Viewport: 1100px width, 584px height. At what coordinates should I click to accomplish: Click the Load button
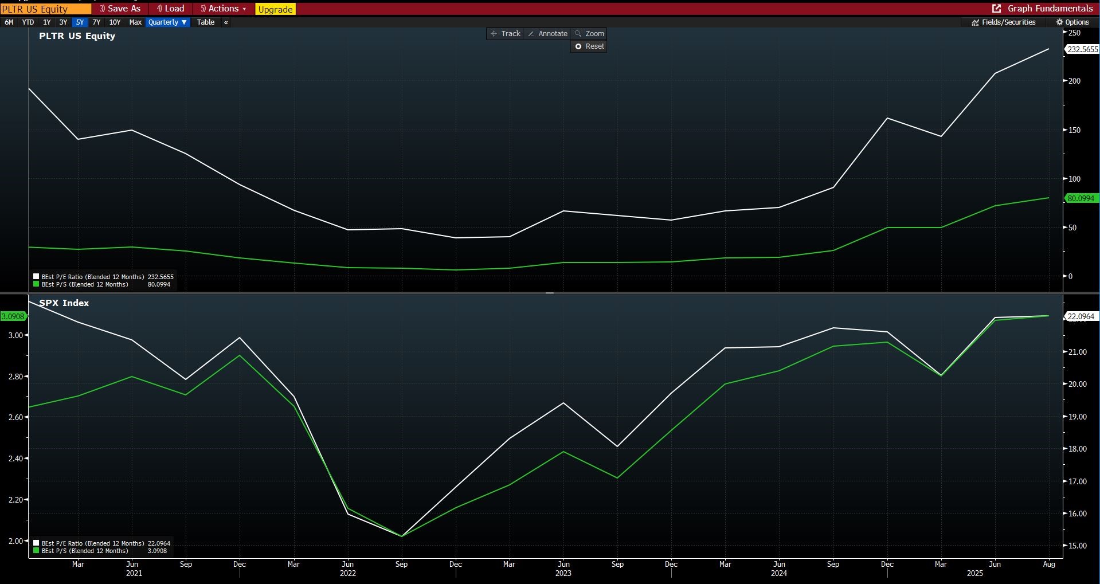pyautogui.click(x=171, y=9)
